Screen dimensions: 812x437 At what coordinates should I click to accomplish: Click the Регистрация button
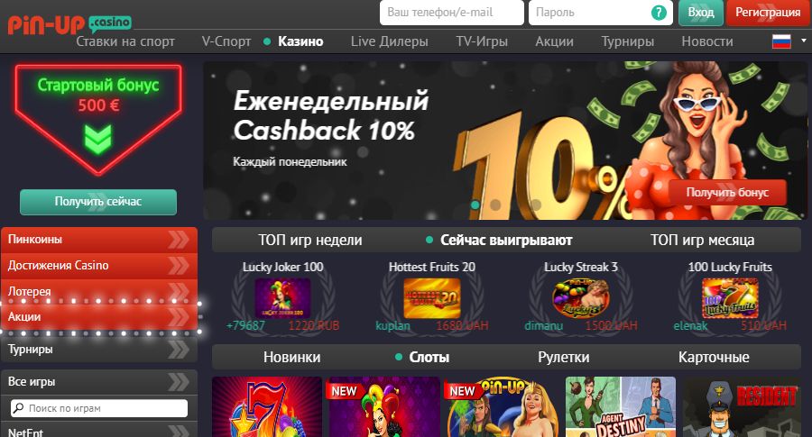point(768,13)
